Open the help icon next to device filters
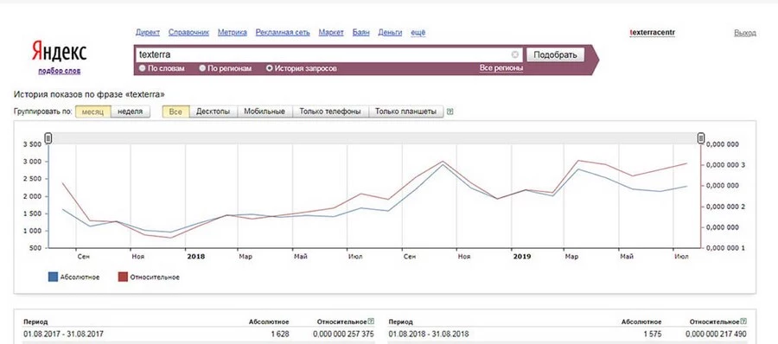The image size is (778, 344). [450, 111]
